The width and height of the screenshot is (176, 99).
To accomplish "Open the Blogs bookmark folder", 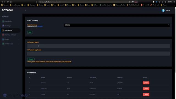I will [87, 5].
